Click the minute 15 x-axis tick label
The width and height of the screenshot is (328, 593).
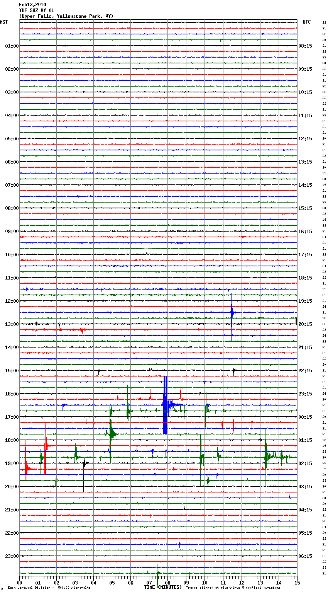pos(297,583)
